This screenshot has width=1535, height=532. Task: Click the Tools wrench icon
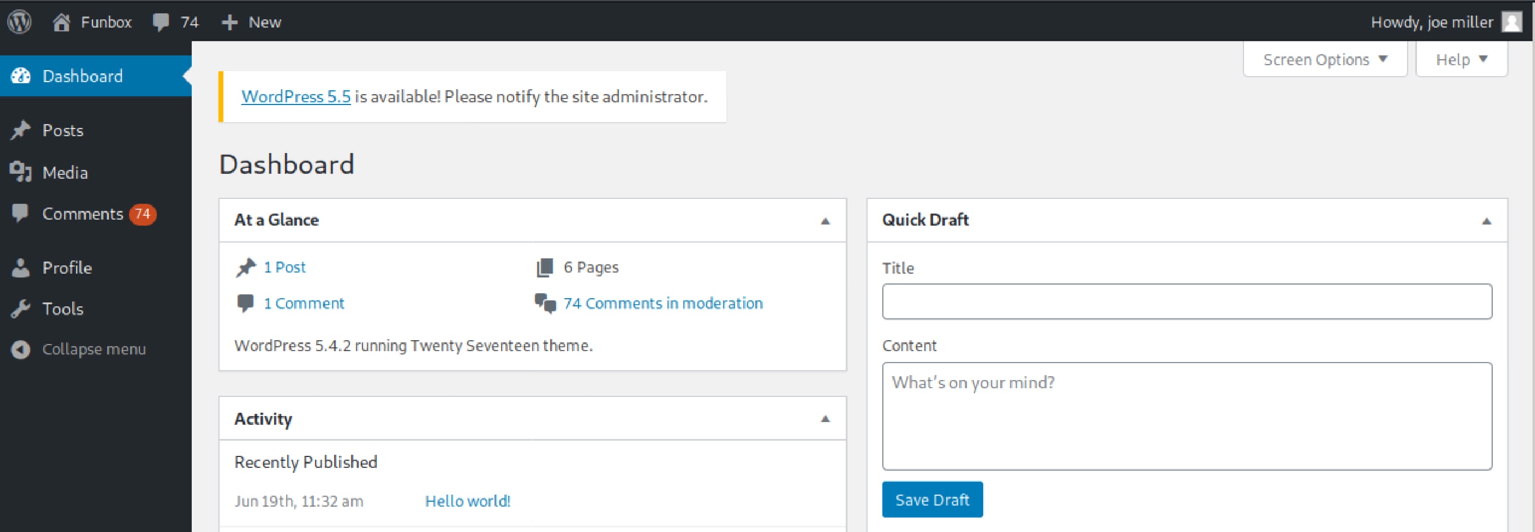point(21,308)
